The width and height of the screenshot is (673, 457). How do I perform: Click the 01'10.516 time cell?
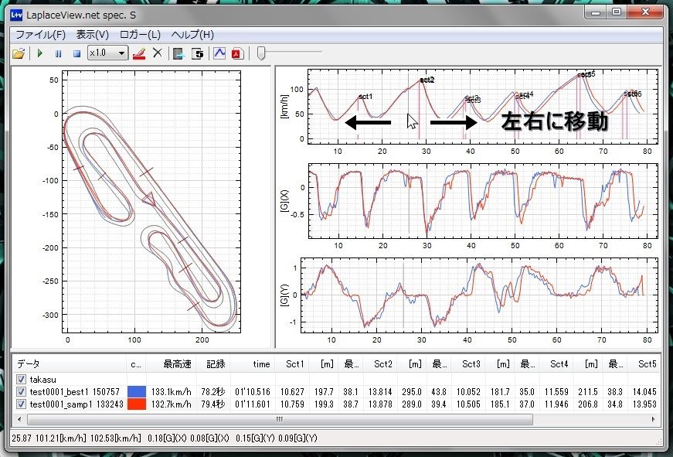[x=253, y=392]
